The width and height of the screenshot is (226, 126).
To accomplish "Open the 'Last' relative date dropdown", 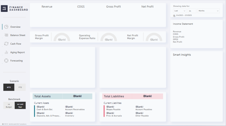I will (180, 11).
